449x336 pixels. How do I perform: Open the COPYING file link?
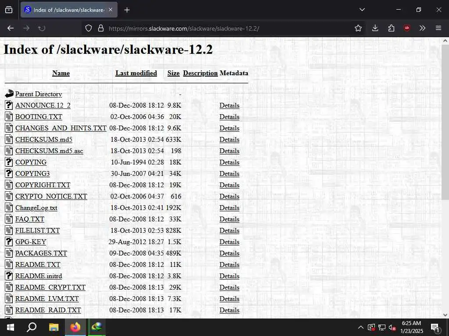[x=31, y=162]
